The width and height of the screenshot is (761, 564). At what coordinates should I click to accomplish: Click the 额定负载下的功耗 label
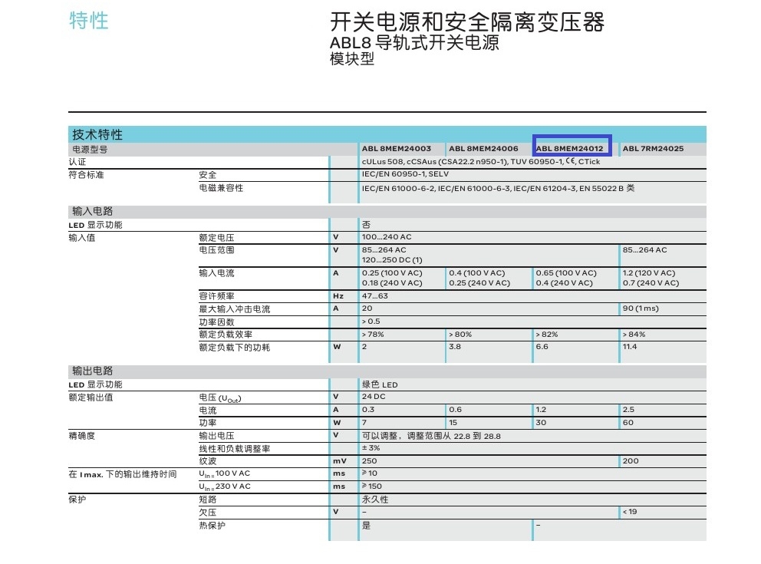pyautogui.click(x=235, y=348)
